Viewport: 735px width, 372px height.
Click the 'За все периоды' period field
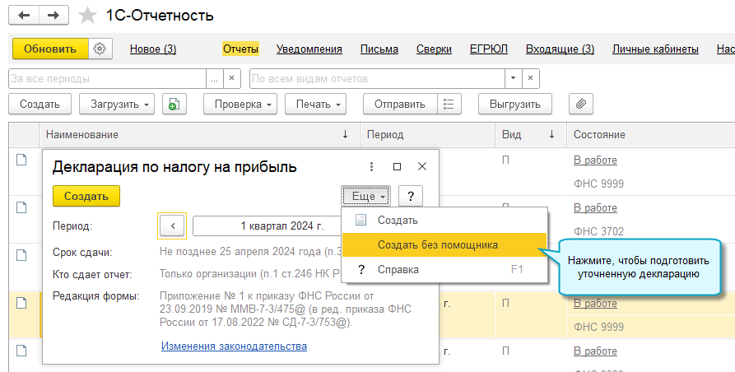pos(105,79)
